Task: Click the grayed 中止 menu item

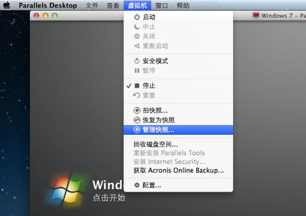Action: pos(178,27)
